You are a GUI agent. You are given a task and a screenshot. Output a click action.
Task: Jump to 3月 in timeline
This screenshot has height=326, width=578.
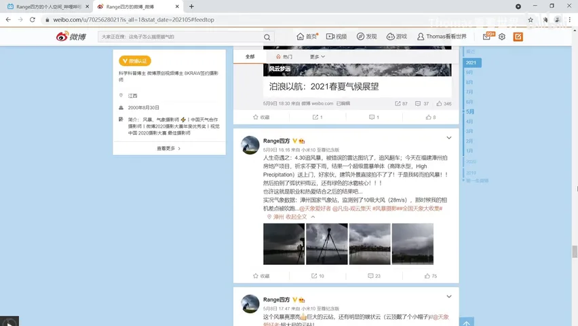(x=469, y=131)
